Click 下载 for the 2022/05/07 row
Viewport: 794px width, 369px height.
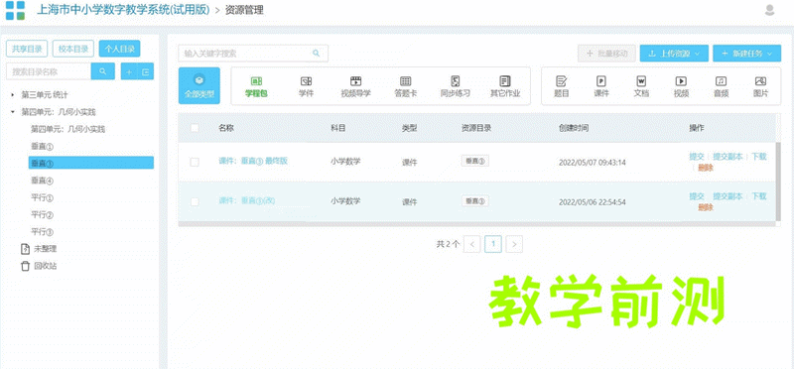[758, 157]
